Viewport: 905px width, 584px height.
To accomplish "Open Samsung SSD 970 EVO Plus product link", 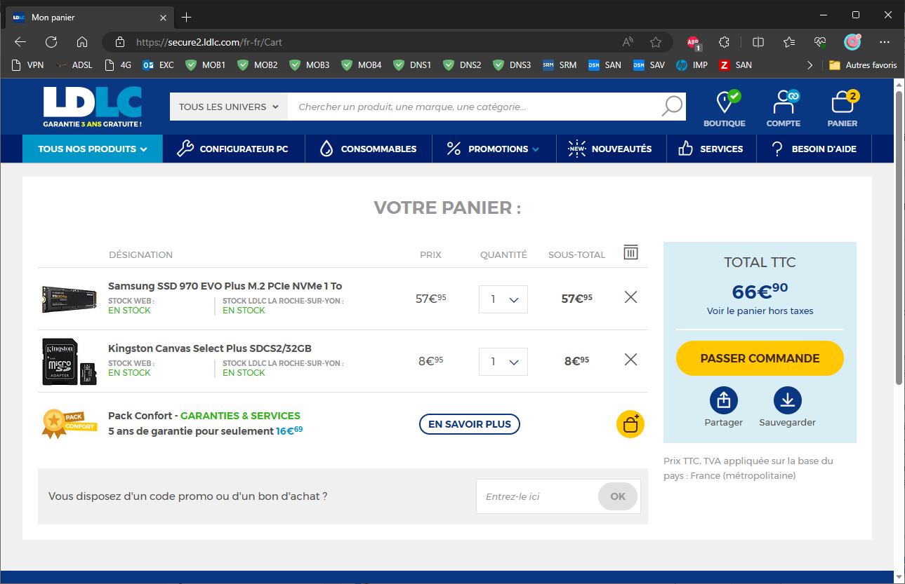I will coord(225,286).
